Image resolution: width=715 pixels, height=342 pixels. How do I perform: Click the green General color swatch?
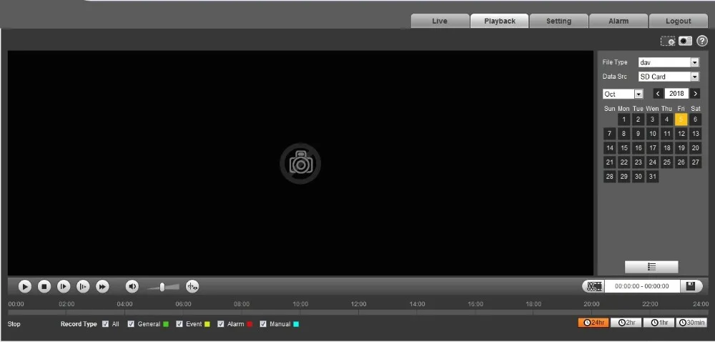(x=166, y=324)
